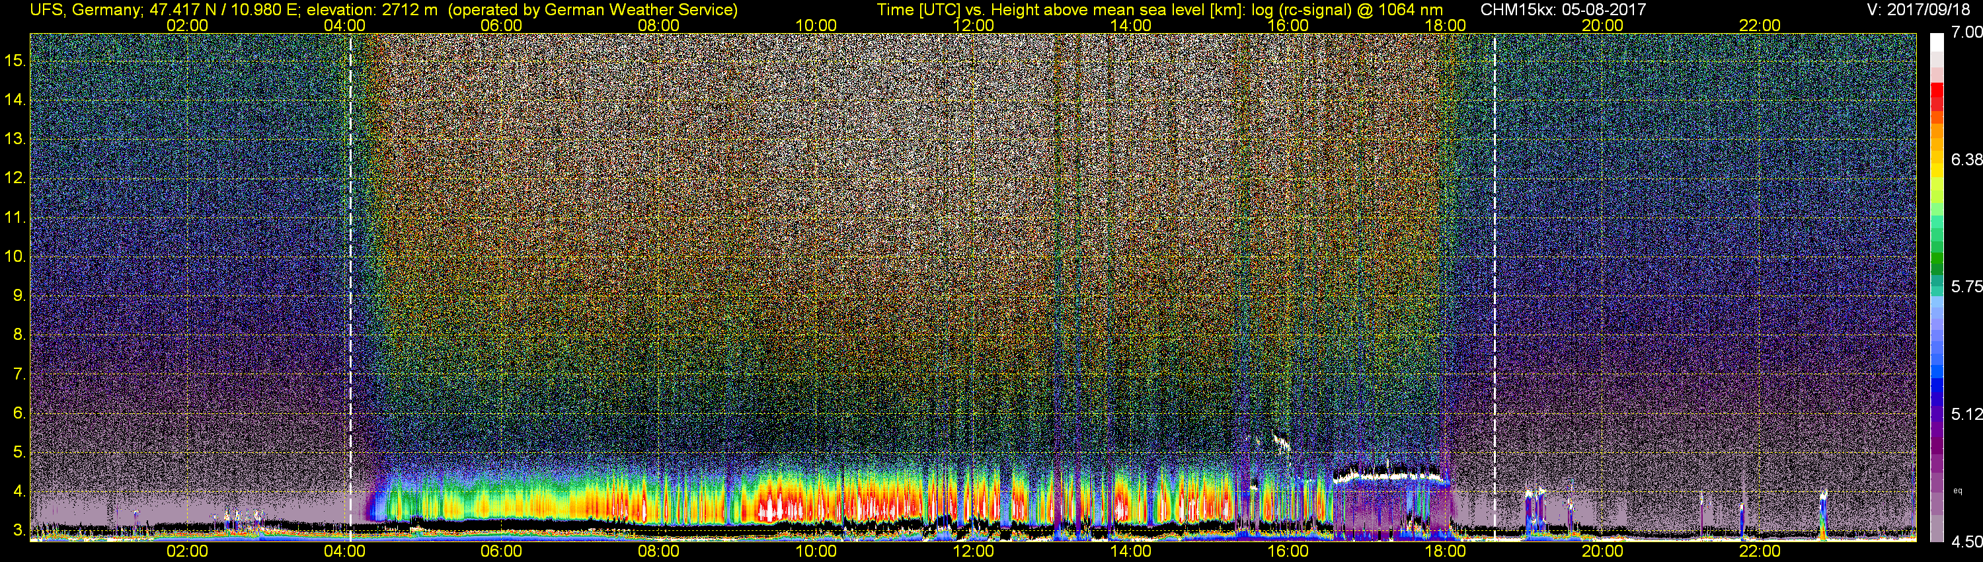Click the 6.38 color scale value
The height and width of the screenshot is (562, 1983).
(x=1966, y=160)
